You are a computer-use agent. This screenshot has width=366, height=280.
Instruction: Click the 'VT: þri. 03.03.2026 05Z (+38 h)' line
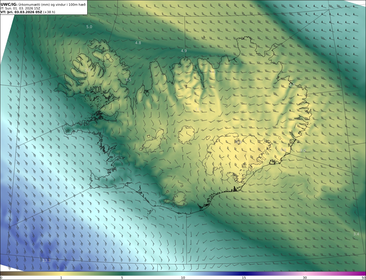tap(28, 12)
